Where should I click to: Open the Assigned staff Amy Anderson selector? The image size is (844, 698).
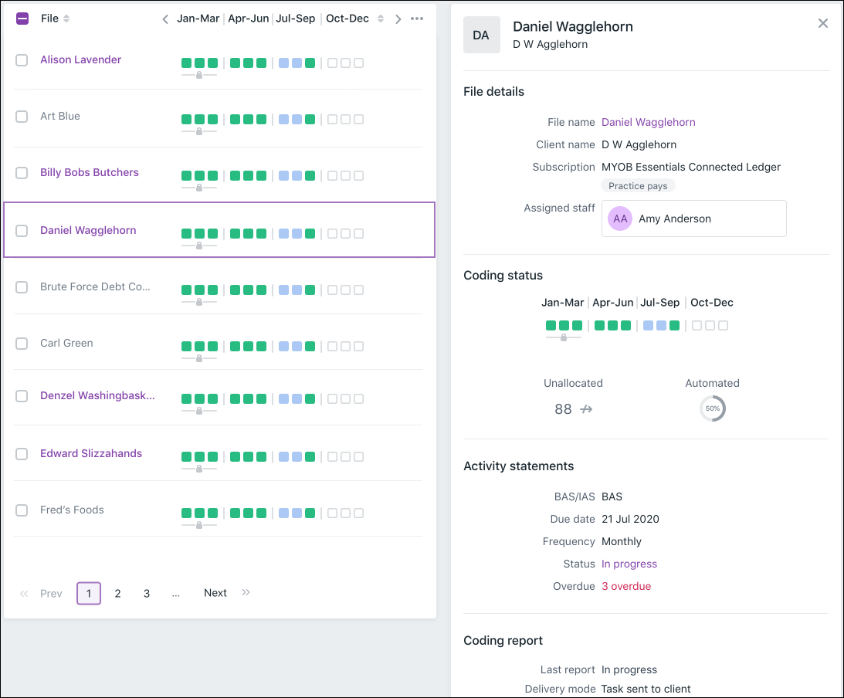[693, 219]
